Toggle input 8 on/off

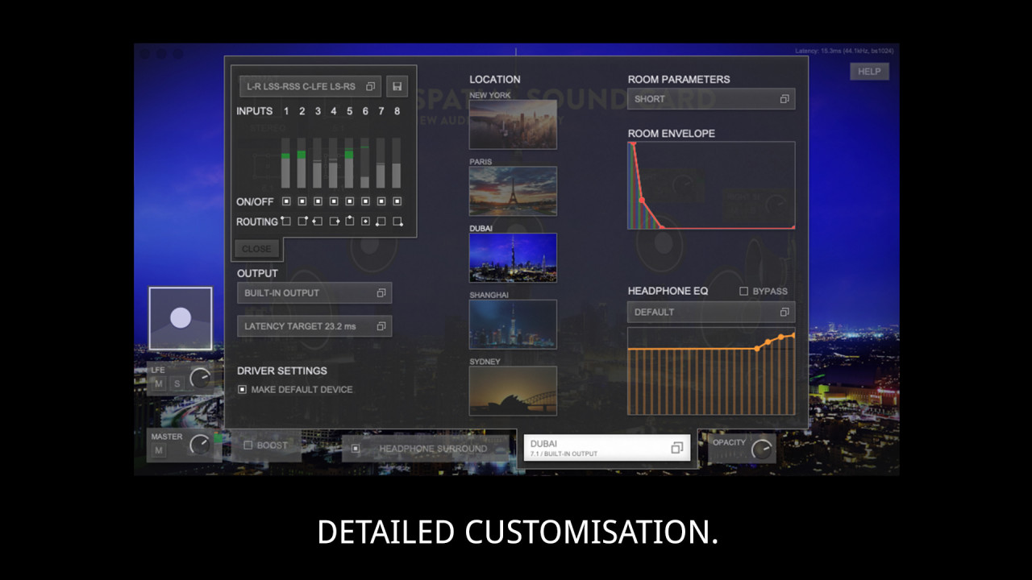pos(397,201)
